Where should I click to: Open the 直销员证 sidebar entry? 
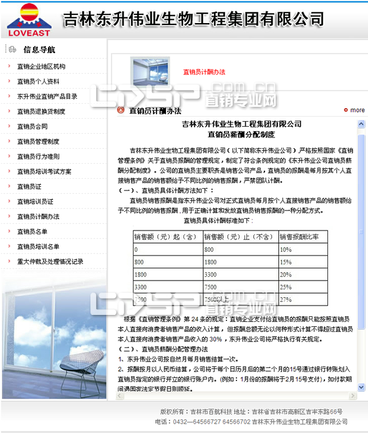point(29,187)
